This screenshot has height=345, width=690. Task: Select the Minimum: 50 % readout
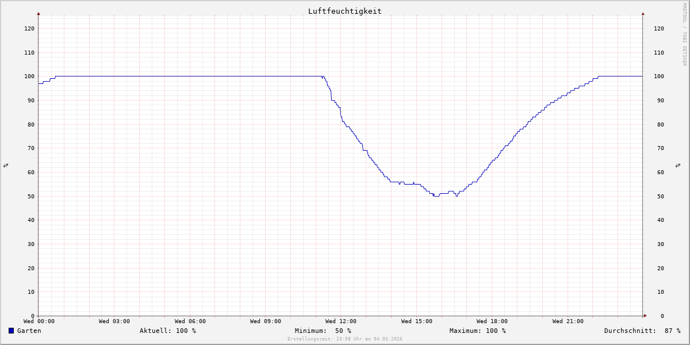[x=323, y=331]
